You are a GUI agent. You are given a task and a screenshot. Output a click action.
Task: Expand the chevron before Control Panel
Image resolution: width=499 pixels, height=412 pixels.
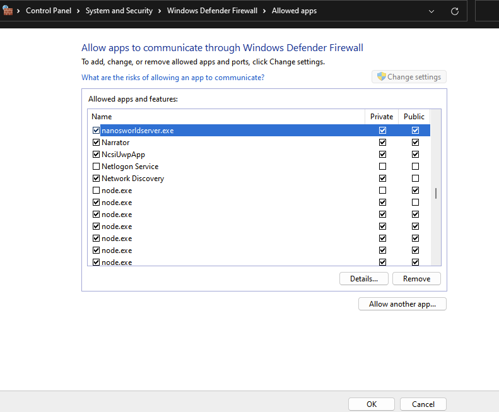click(x=18, y=11)
